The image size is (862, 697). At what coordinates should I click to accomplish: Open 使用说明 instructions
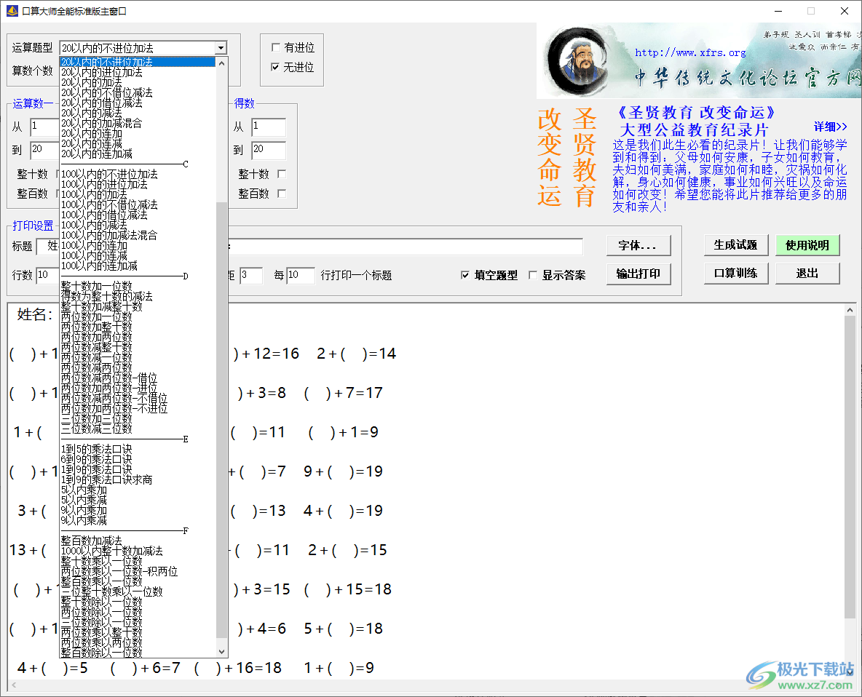[x=807, y=245]
